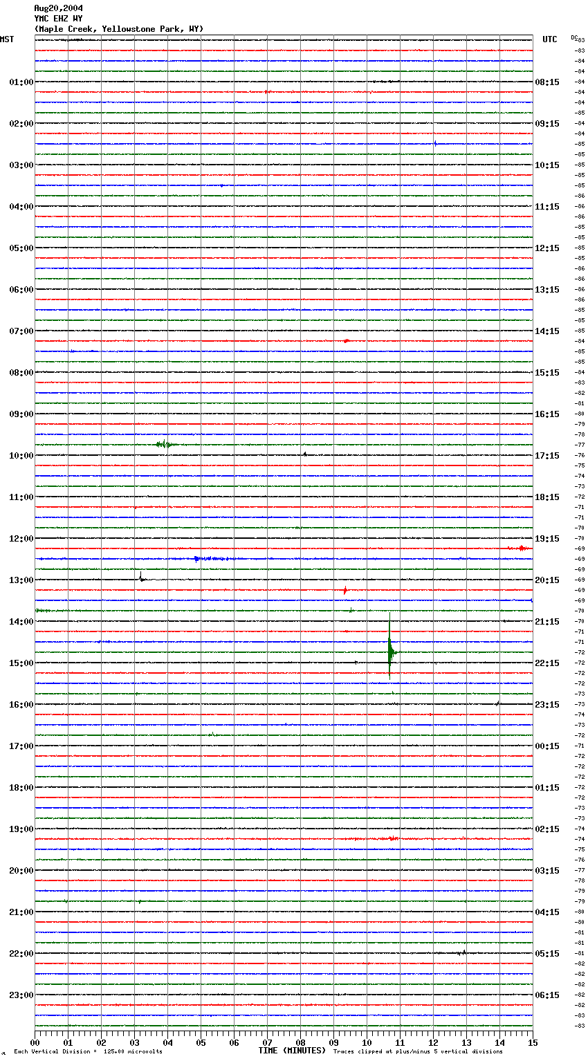Click the small black event on the 10:00 trace
The height and width of the screenshot is (1061, 588).
click(x=304, y=454)
